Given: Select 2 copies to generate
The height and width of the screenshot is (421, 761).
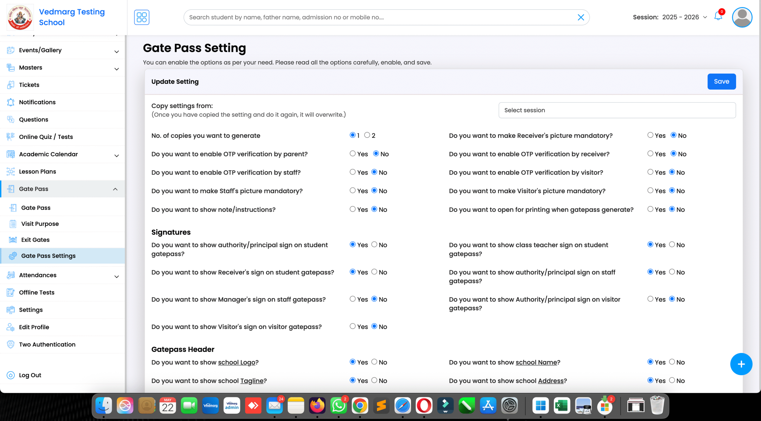Looking at the screenshot, I should [x=368, y=135].
